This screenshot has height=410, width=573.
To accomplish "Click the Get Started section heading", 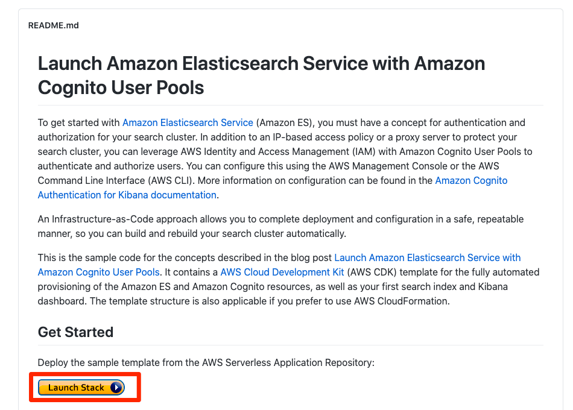I will click(x=75, y=332).
